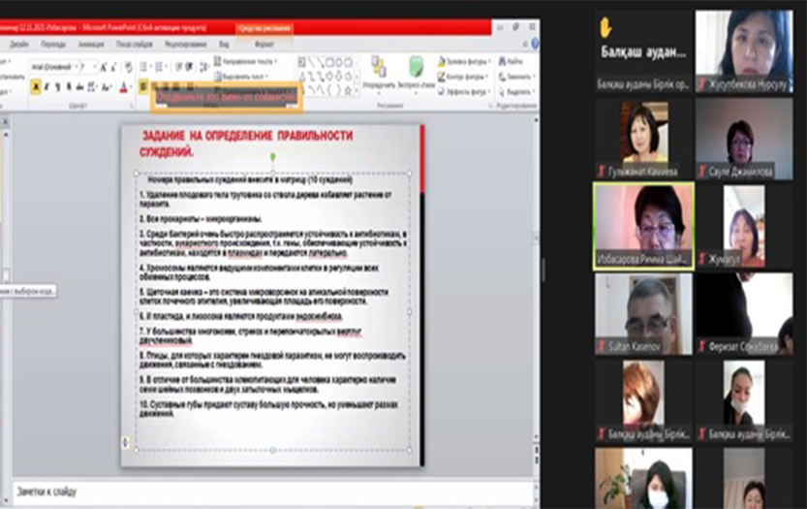The height and width of the screenshot is (509, 807).
Task: Click the Text direction (Направление текста) button
Action: click(x=243, y=62)
